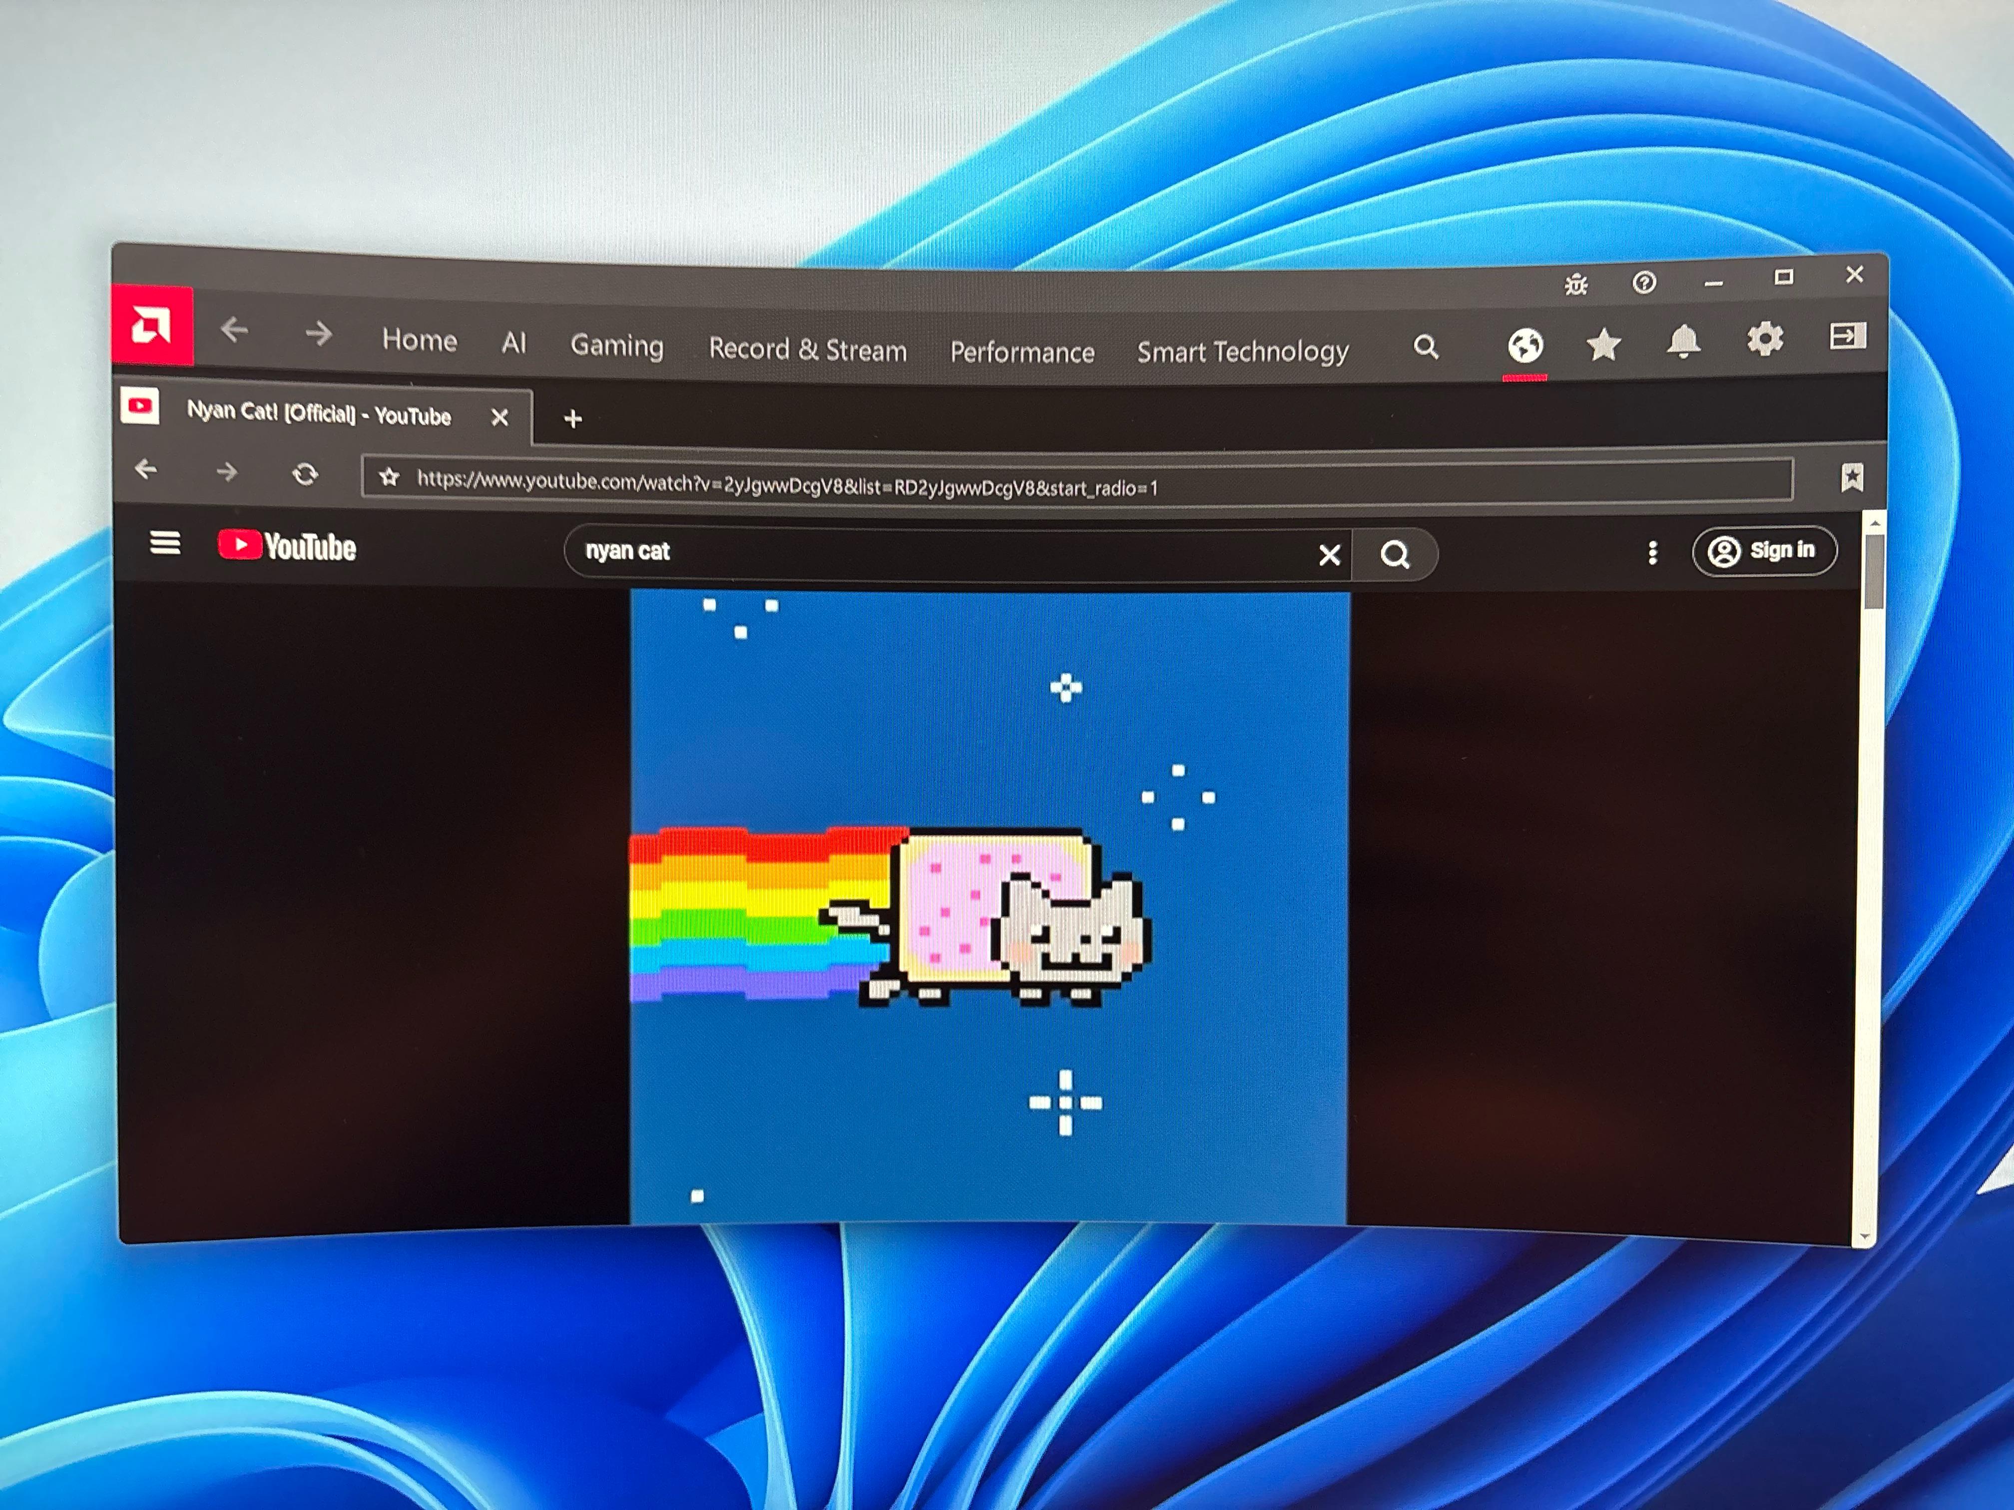The height and width of the screenshot is (1510, 2014).
Task: Open a new browser tab
Action: [573, 418]
